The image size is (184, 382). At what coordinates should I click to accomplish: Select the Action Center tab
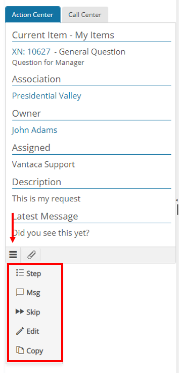coord(32,15)
